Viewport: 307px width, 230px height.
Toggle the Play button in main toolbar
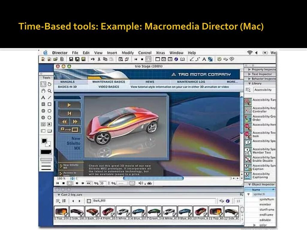[148, 59]
